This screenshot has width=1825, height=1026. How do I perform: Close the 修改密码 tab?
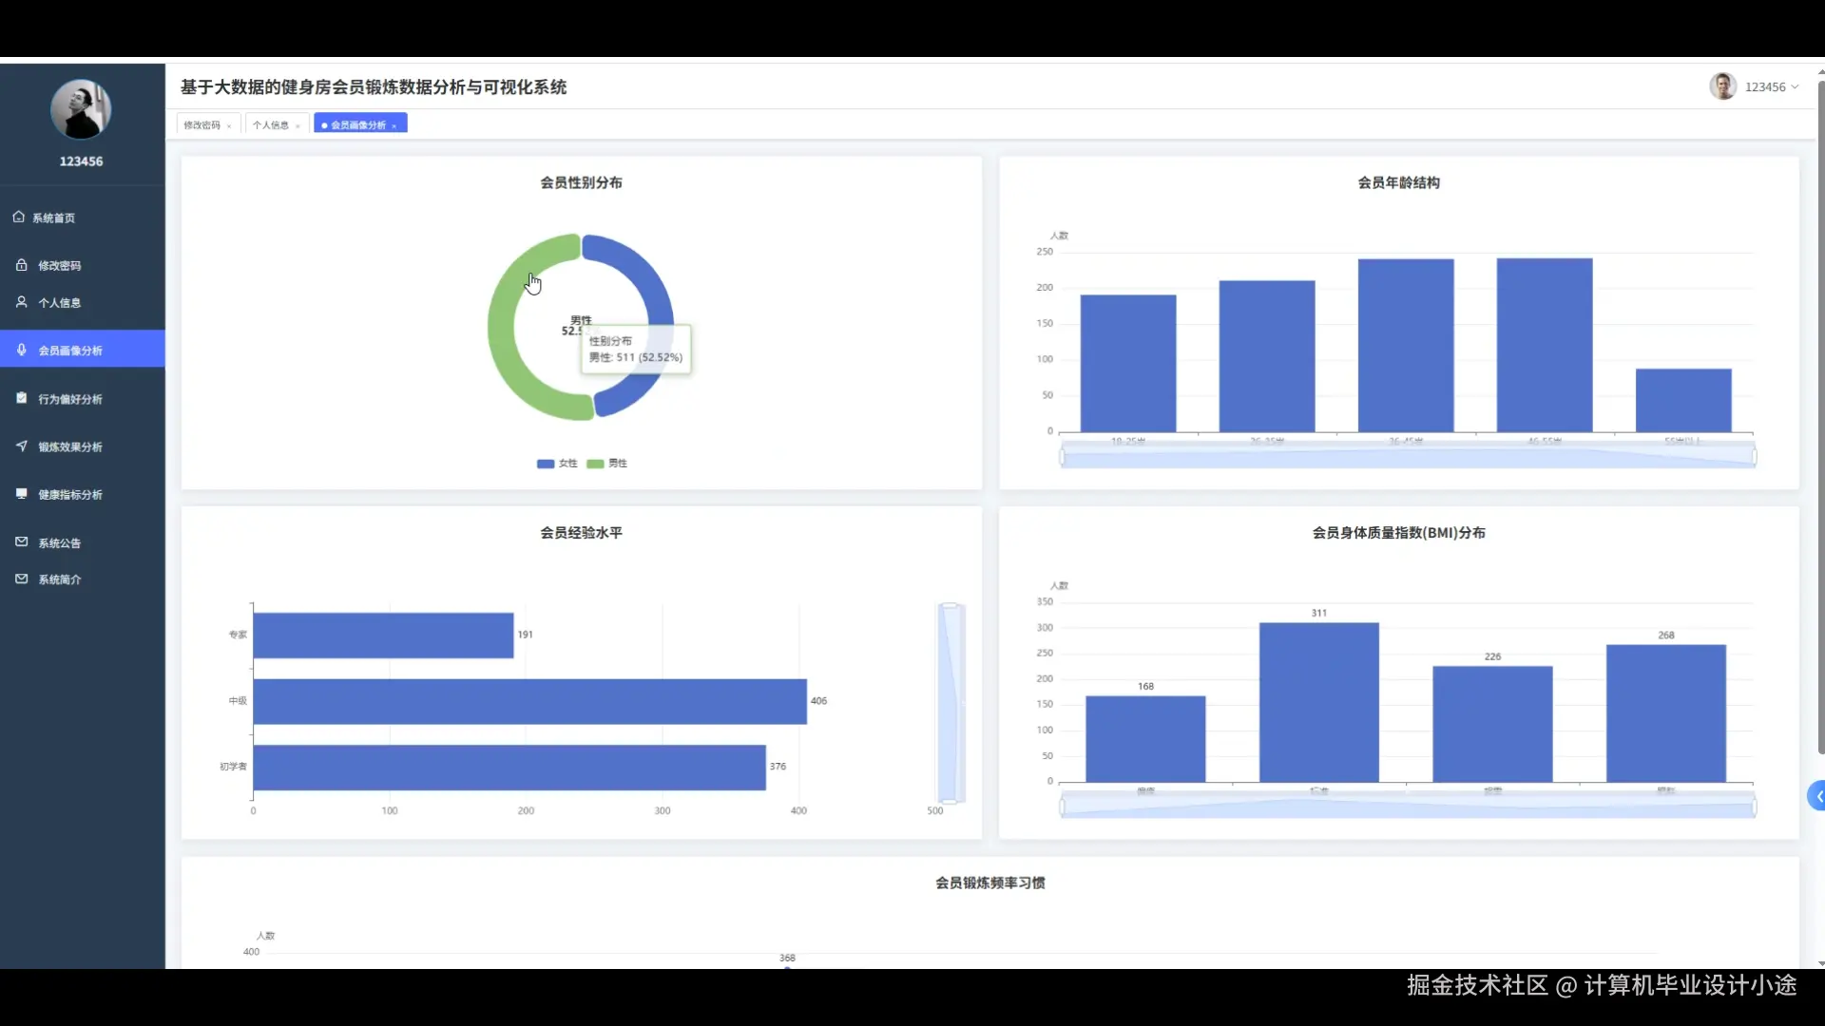[x=229, y=126]
